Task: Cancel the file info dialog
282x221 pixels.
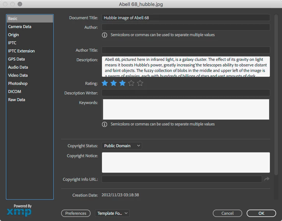Action: 227,213
